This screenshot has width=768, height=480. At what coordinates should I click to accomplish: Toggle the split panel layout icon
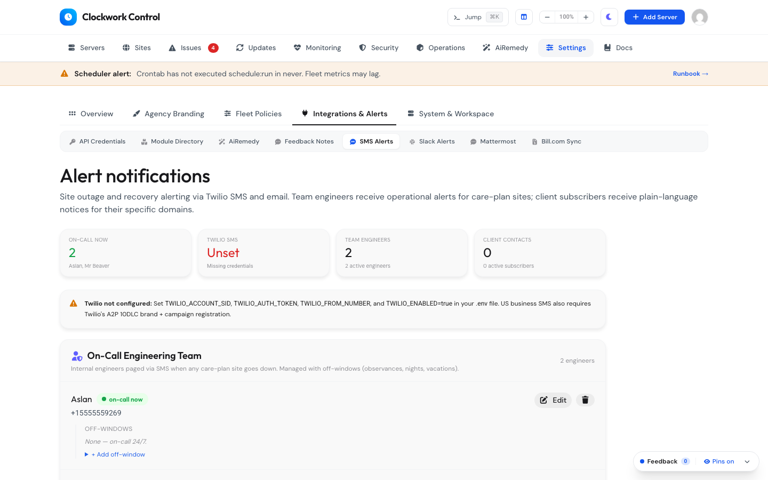(x=524, y=17)
